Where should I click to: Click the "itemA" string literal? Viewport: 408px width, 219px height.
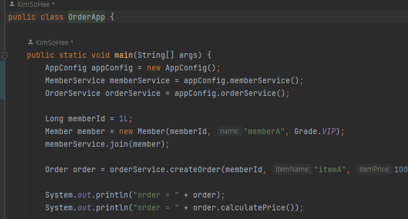pos(329,169)
